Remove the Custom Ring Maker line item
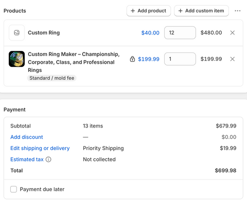This screenshot has width=247, height=202. pos(232,59)
